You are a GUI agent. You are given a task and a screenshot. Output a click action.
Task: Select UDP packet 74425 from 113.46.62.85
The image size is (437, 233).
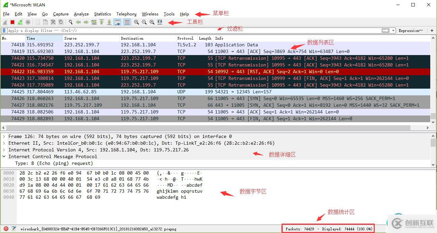215,92
